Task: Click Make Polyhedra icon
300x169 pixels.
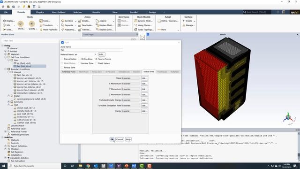Action: [41, 30]
